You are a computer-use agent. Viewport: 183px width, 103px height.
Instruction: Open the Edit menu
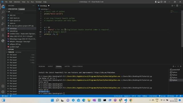pyautogui.click(x=11, y=2)
